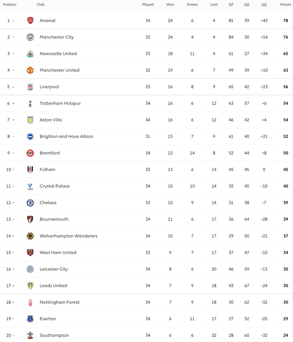Click the Everton club badge
The width and height of the screenshot is (293, 342).
[30, 319]
